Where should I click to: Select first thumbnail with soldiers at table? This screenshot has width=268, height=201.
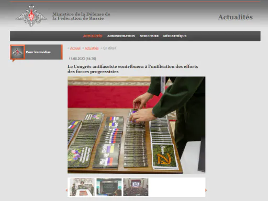point(82,187)
